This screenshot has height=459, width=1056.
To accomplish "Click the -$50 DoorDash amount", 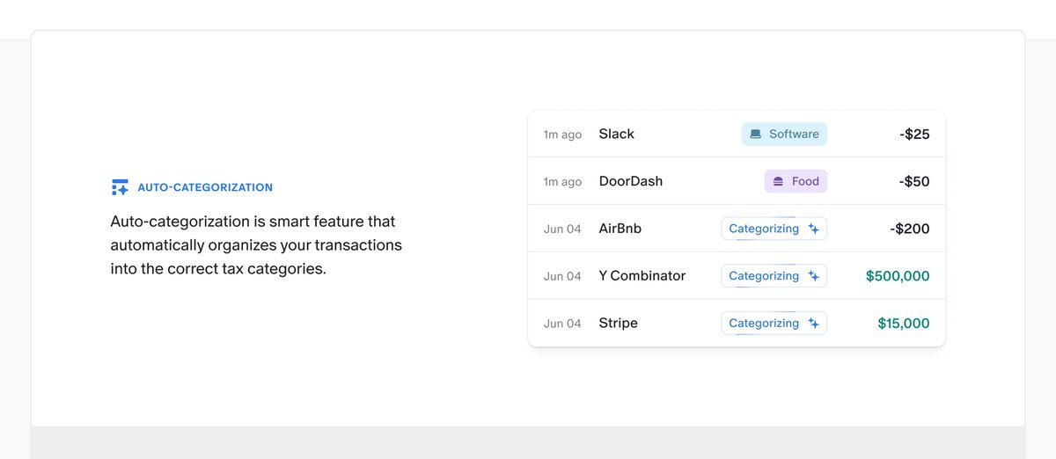I will pos(914,182).
